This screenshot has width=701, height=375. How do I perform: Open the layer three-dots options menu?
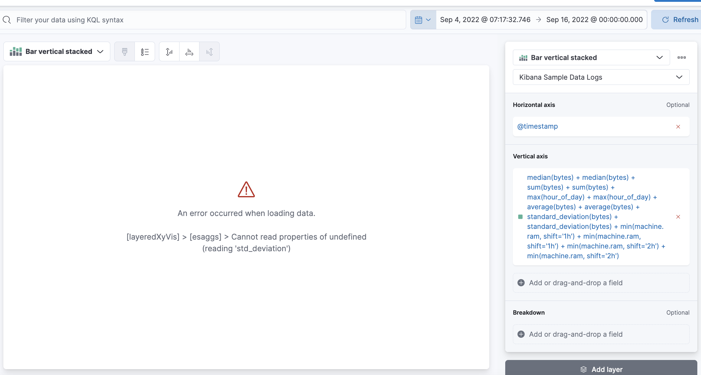pyautogui.click(x=681, y=58)
